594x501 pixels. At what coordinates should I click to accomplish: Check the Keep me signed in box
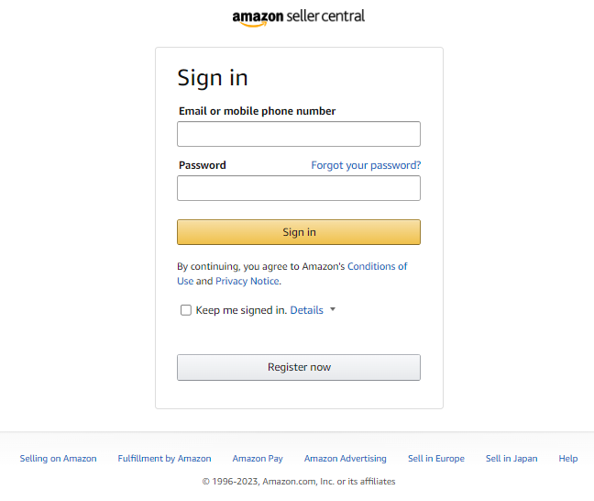point(186,310)
